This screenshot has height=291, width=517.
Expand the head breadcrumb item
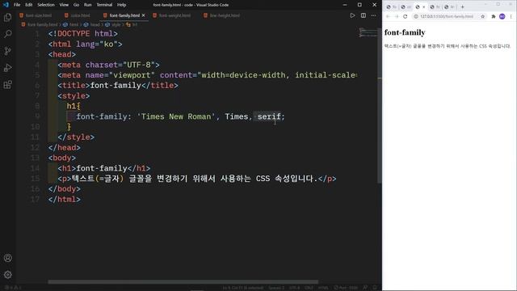pos(91,25)
